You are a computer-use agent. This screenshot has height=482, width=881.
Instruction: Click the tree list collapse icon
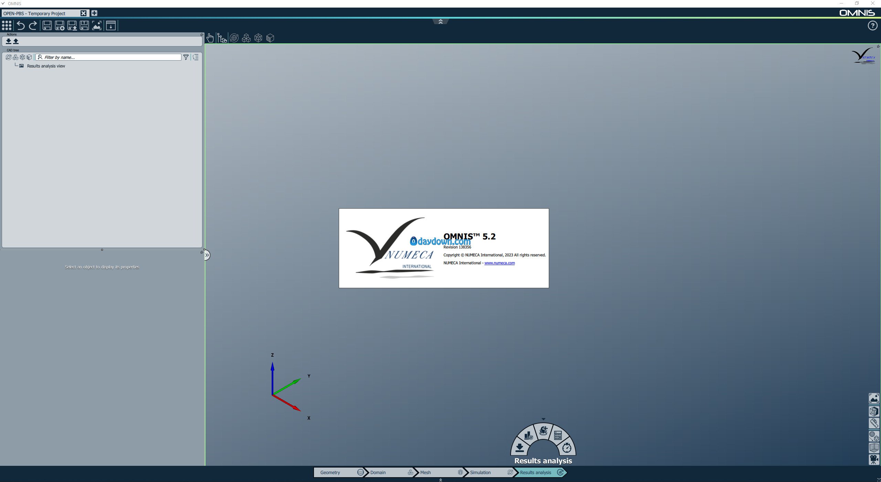[x=196, y=57]
